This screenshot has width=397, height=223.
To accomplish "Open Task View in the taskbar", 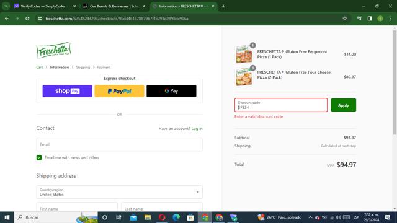I will click(x=118, y=217).
